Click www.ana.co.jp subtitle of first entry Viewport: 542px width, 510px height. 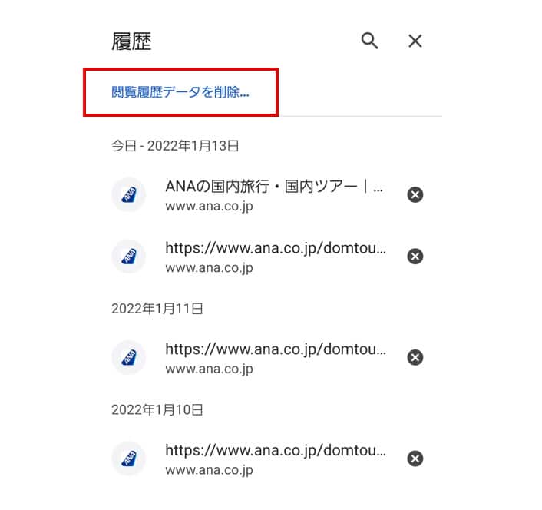pos(209,207)
